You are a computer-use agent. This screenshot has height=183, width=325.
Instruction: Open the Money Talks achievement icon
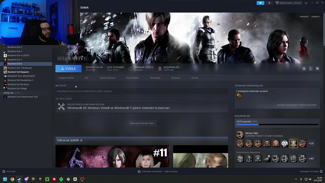coord(240,134)
